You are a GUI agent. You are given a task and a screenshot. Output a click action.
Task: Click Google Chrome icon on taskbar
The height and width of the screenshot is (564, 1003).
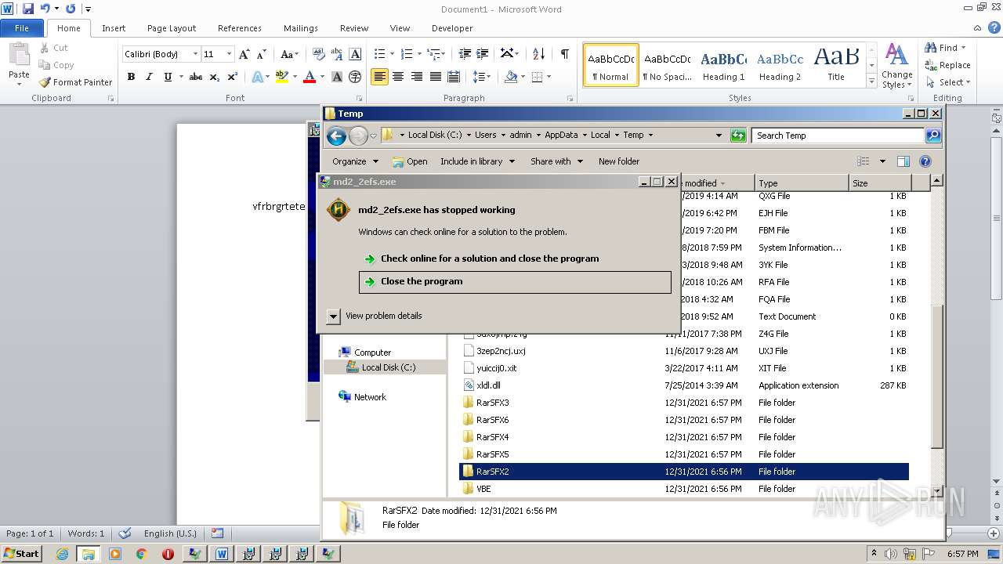click(x=141, y=554)
